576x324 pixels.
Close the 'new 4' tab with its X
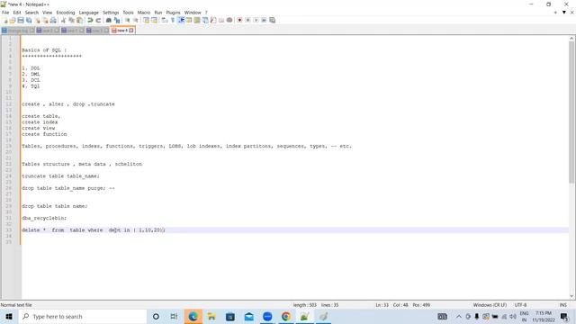131,31
